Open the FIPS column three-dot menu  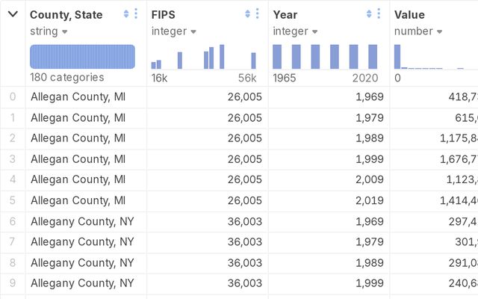pos(257,14)
